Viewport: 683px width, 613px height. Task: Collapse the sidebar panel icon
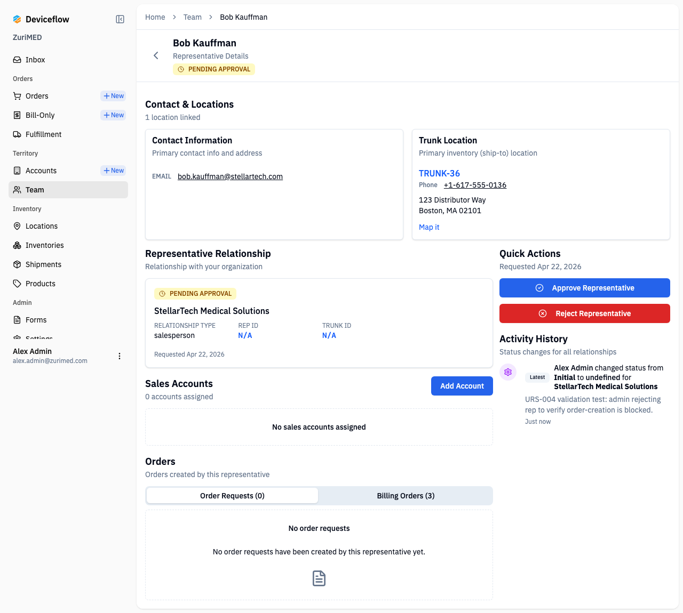click(x=120, y=19)
